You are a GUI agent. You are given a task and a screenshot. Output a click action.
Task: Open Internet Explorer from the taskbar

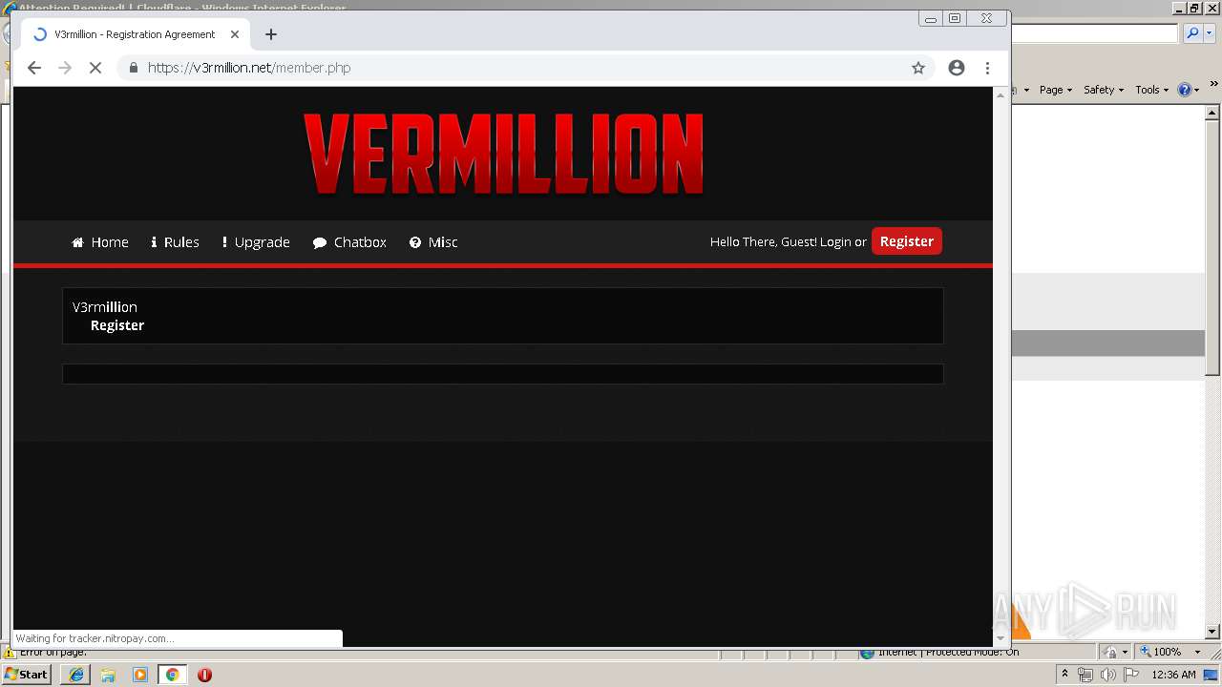point(76,675)
